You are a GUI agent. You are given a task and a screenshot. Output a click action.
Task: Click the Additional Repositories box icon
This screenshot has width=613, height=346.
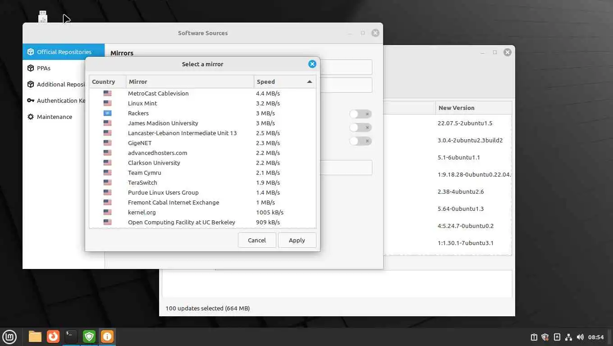pos(31,84)
